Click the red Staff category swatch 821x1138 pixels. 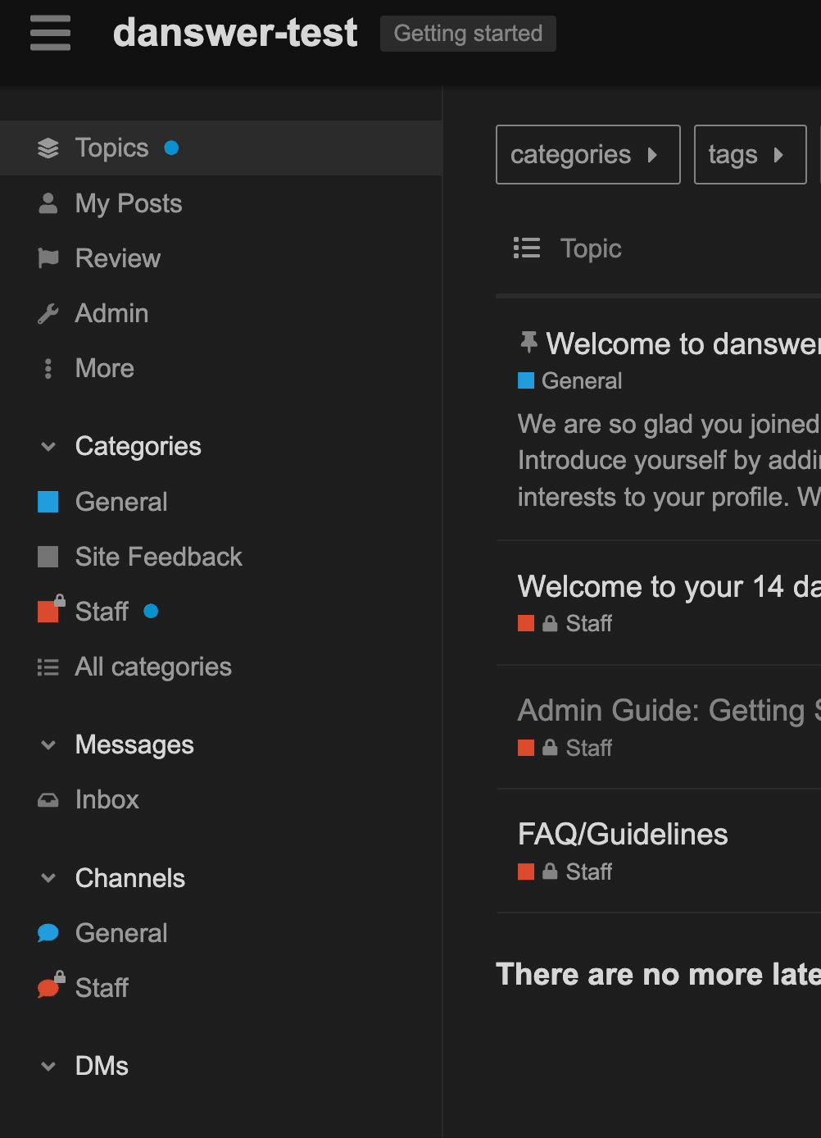pyautogui.click(x=48, y=611)
